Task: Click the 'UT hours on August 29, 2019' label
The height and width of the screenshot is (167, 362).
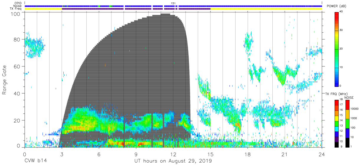Action: [173, 161]
